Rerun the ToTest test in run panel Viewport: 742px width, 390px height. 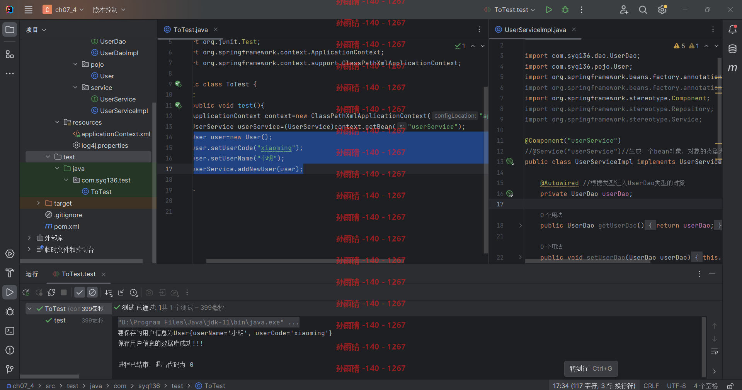(x=26, y=293)
